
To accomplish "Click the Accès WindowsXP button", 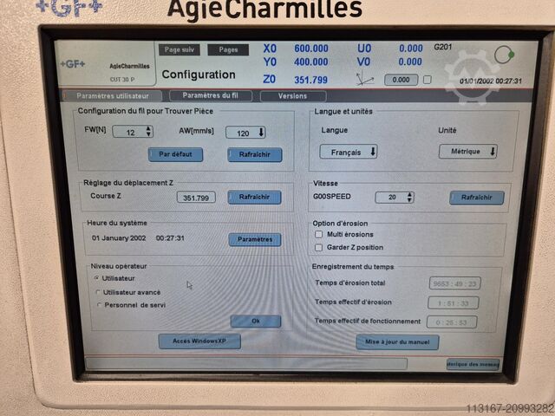I will pyautogui.click(x=199, y=341).
